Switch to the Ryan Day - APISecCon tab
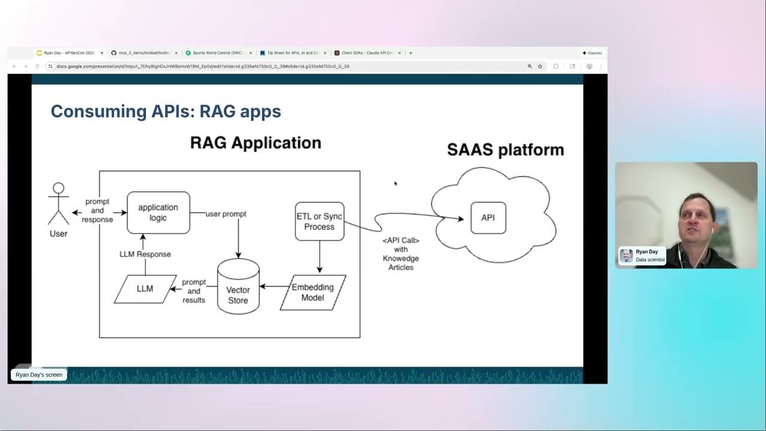Screen dimensions: 766x431 [x=69, y=53]
